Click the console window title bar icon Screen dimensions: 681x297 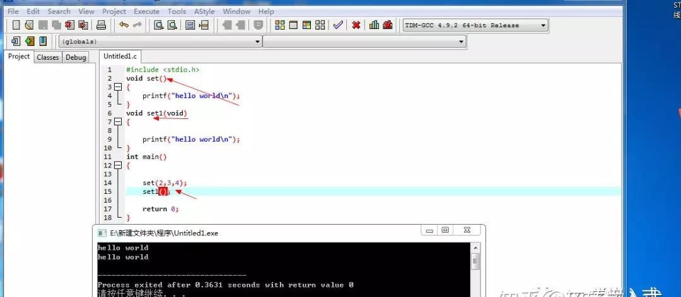[102, 233]
